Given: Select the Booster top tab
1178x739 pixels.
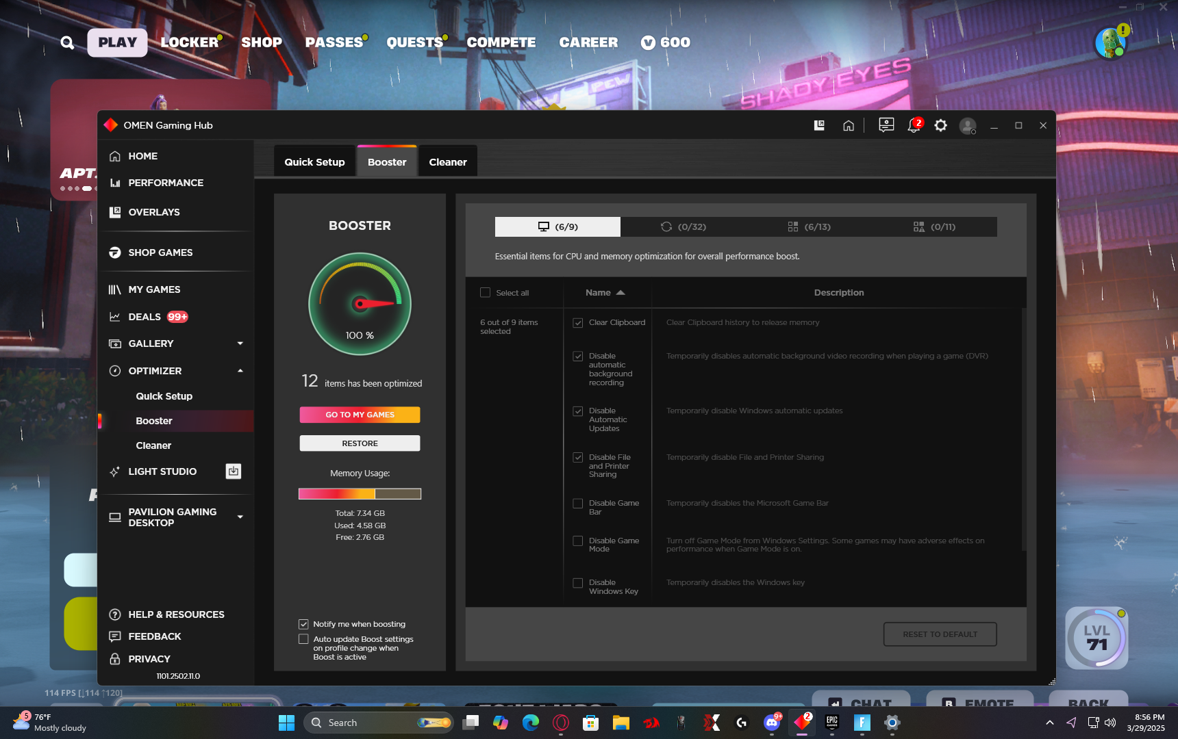Looking at the screenshot, I should (x=387, y=161).
